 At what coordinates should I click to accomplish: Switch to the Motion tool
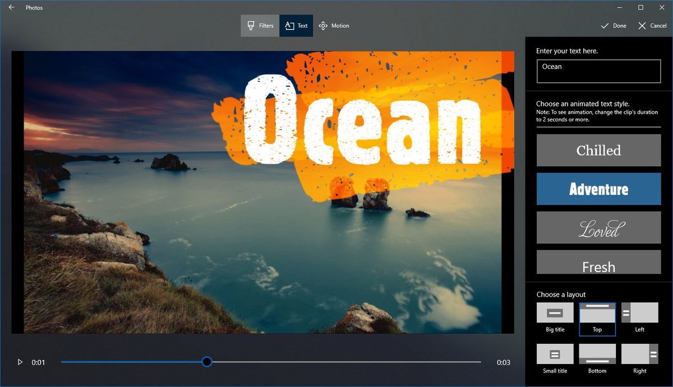point(334,25)
